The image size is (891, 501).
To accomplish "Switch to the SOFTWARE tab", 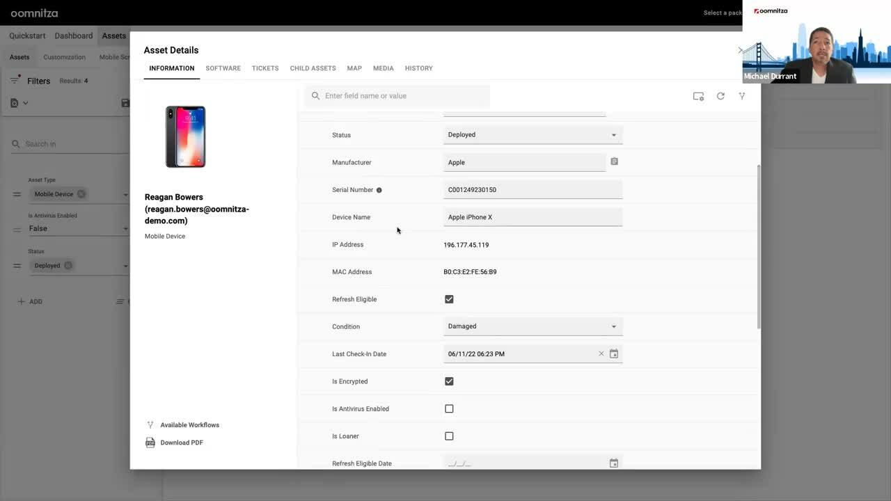I will coord(223,67).
